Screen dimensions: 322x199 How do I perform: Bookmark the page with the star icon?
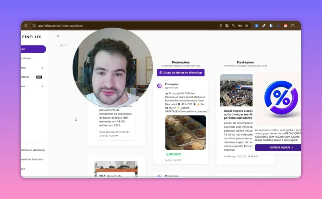247,25
